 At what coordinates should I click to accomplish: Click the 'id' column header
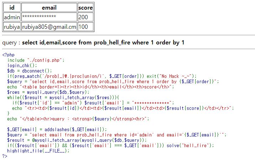point(12,7)
